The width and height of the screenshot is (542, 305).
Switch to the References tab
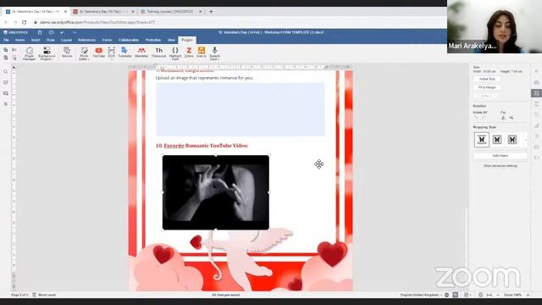[x=86, y=40]
